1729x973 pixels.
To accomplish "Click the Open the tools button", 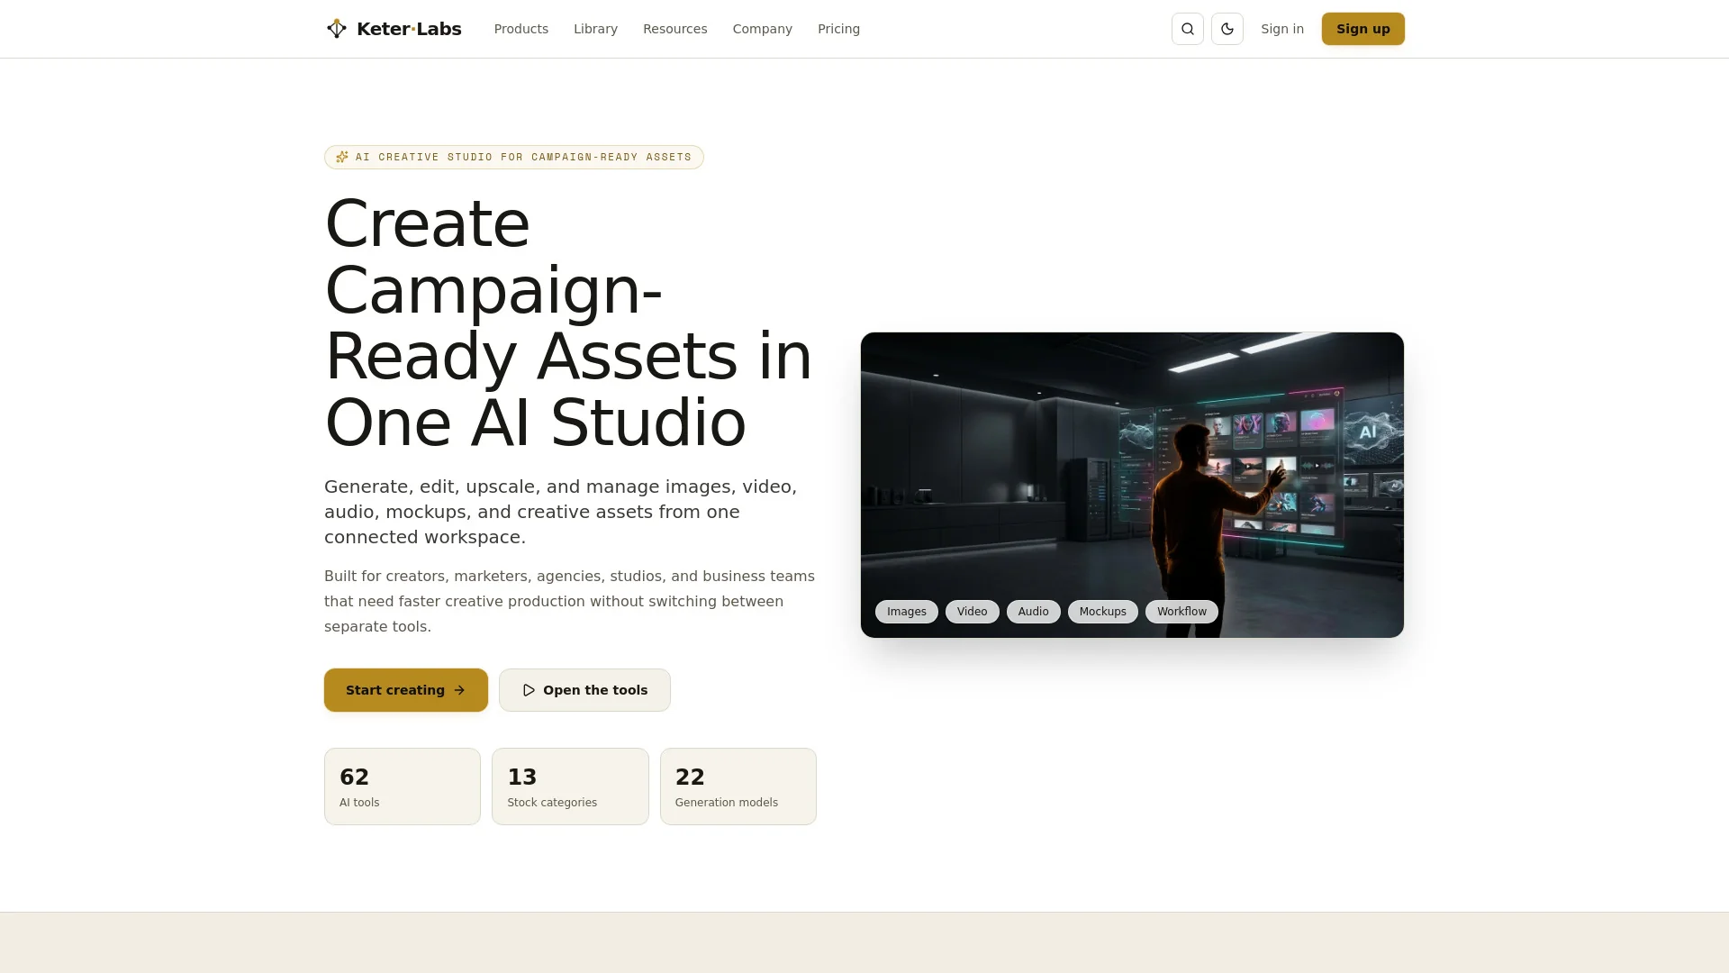I will (584, 690).
